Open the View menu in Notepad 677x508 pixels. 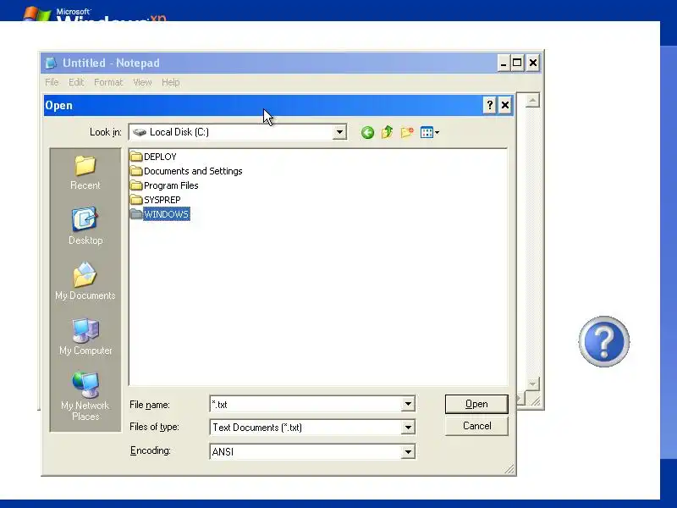click(142, 82)
